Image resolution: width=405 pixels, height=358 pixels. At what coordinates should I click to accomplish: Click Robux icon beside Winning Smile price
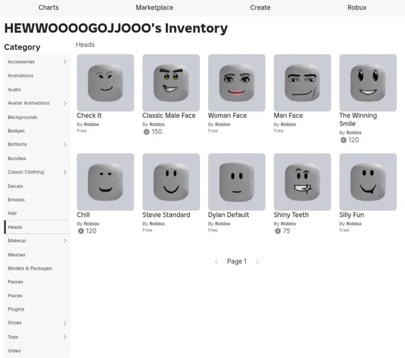tap(343, 140)
